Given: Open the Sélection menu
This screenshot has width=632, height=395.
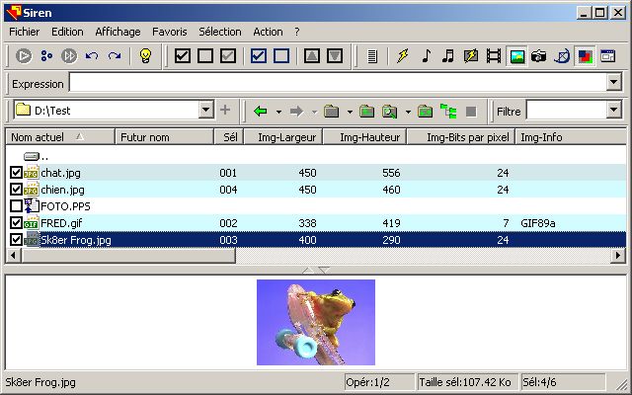Looking at the screenshot, I should (219, 32).
